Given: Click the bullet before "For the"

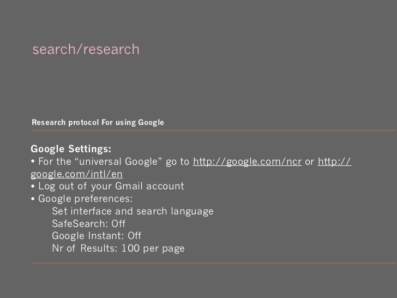Looking at the screenshot, I should [x=33, y=162].
